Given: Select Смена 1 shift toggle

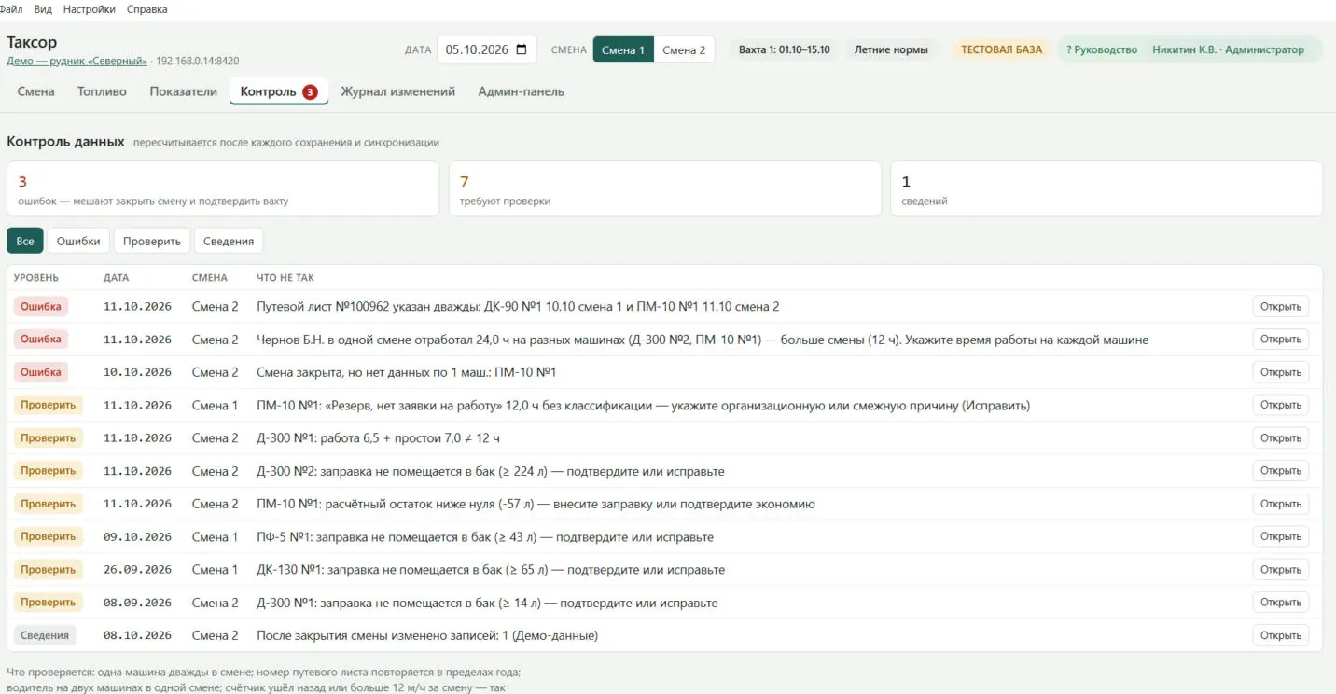Looking at the screenshot, I should pyautogui.click(x=623, y=49).
